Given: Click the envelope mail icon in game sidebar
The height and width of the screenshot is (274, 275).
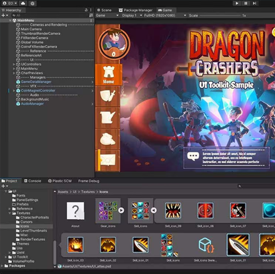Looking at the screenshot, I should click(107, 160).
